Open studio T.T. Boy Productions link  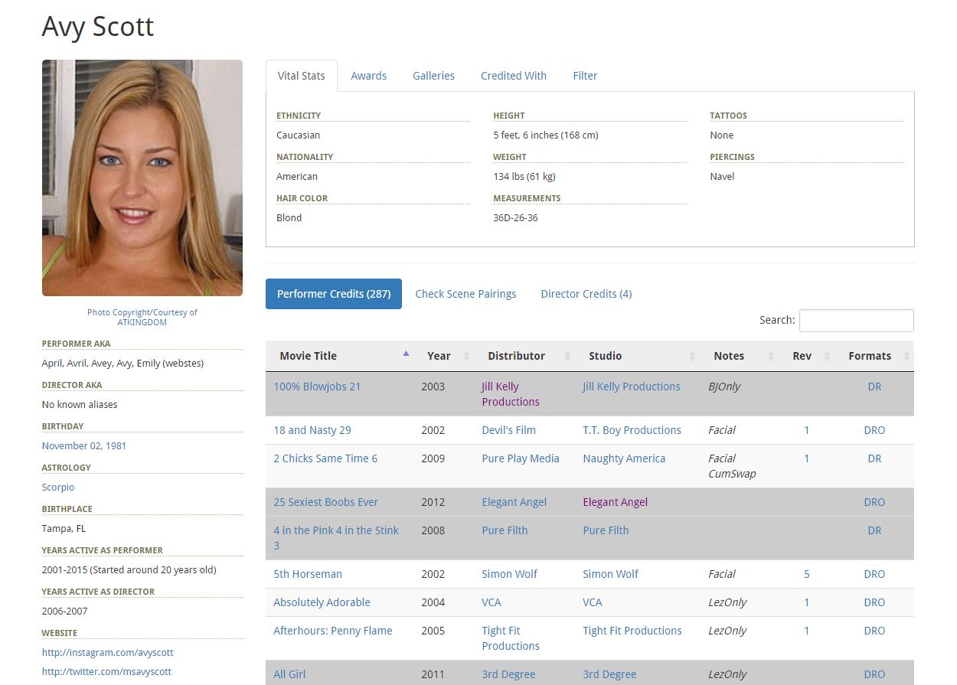pyautogui.click(x=632, y=430)
